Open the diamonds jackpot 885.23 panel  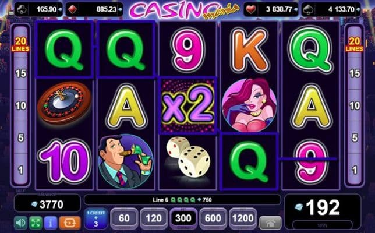click(94, 9)
